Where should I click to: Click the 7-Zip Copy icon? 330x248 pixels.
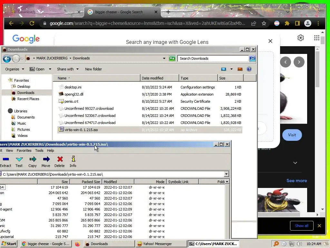pyautogui.click(x=33, y=159)
